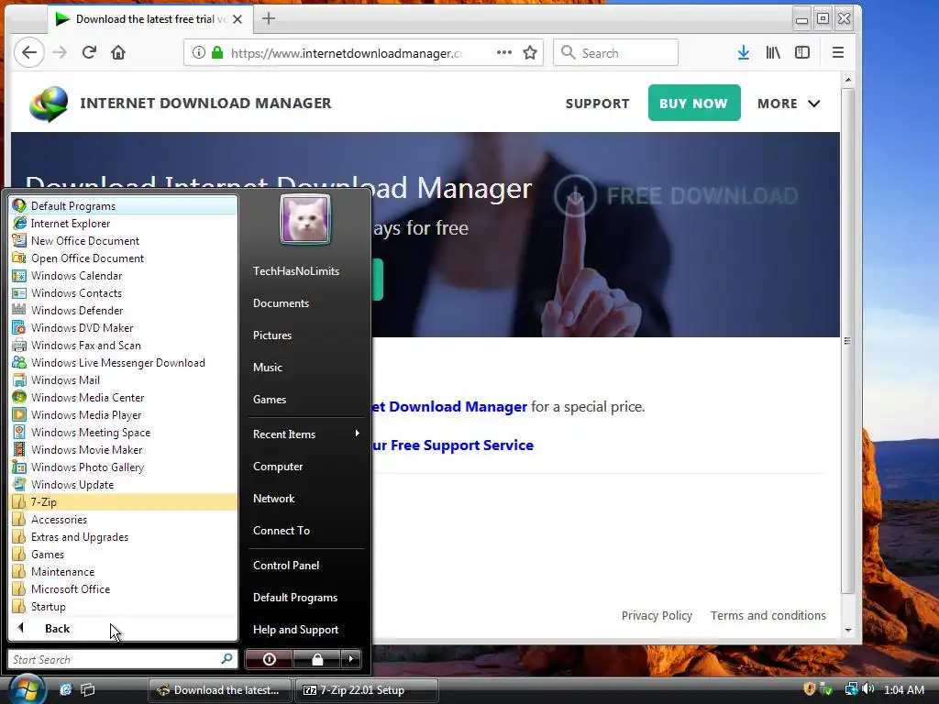Expand the Maintenance folder

pos(123,571)
